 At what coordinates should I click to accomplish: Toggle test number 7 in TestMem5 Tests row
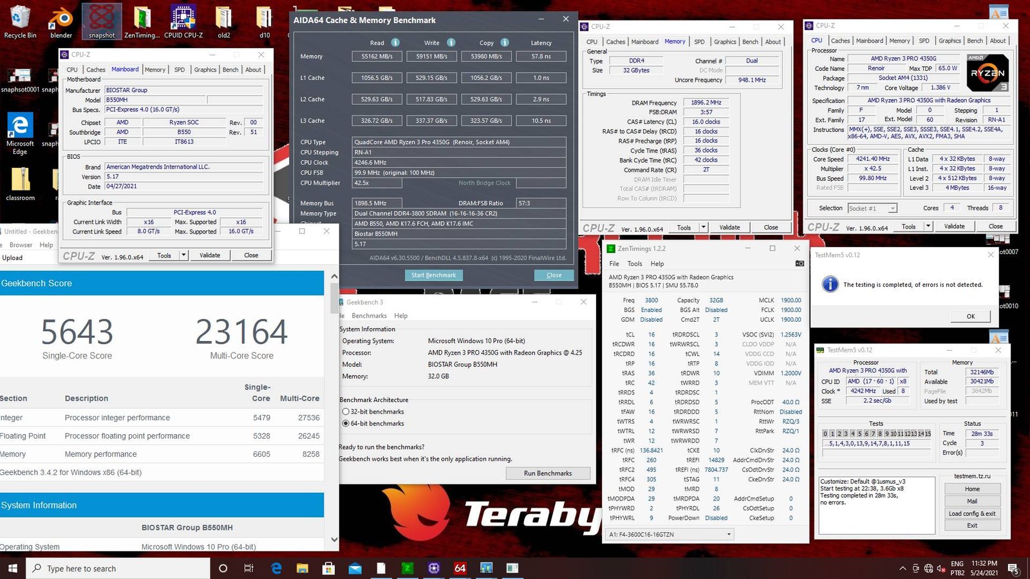pyautogui.click(x=873, y=434)
